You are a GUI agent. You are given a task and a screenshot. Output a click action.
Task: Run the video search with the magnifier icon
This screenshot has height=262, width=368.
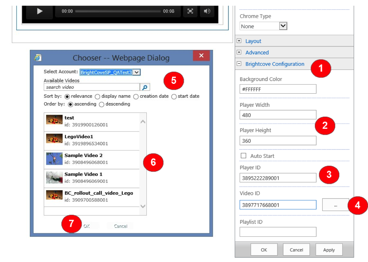tap(145, 87)
